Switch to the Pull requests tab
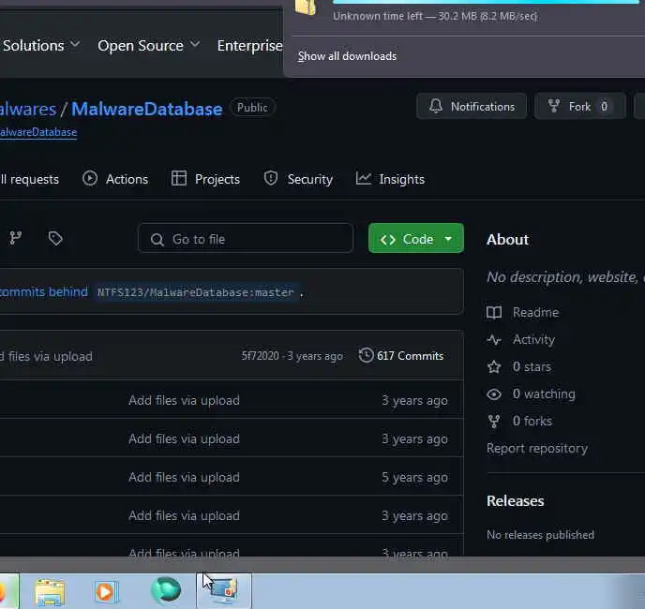 pyautogui.click(x=30, y=179)
